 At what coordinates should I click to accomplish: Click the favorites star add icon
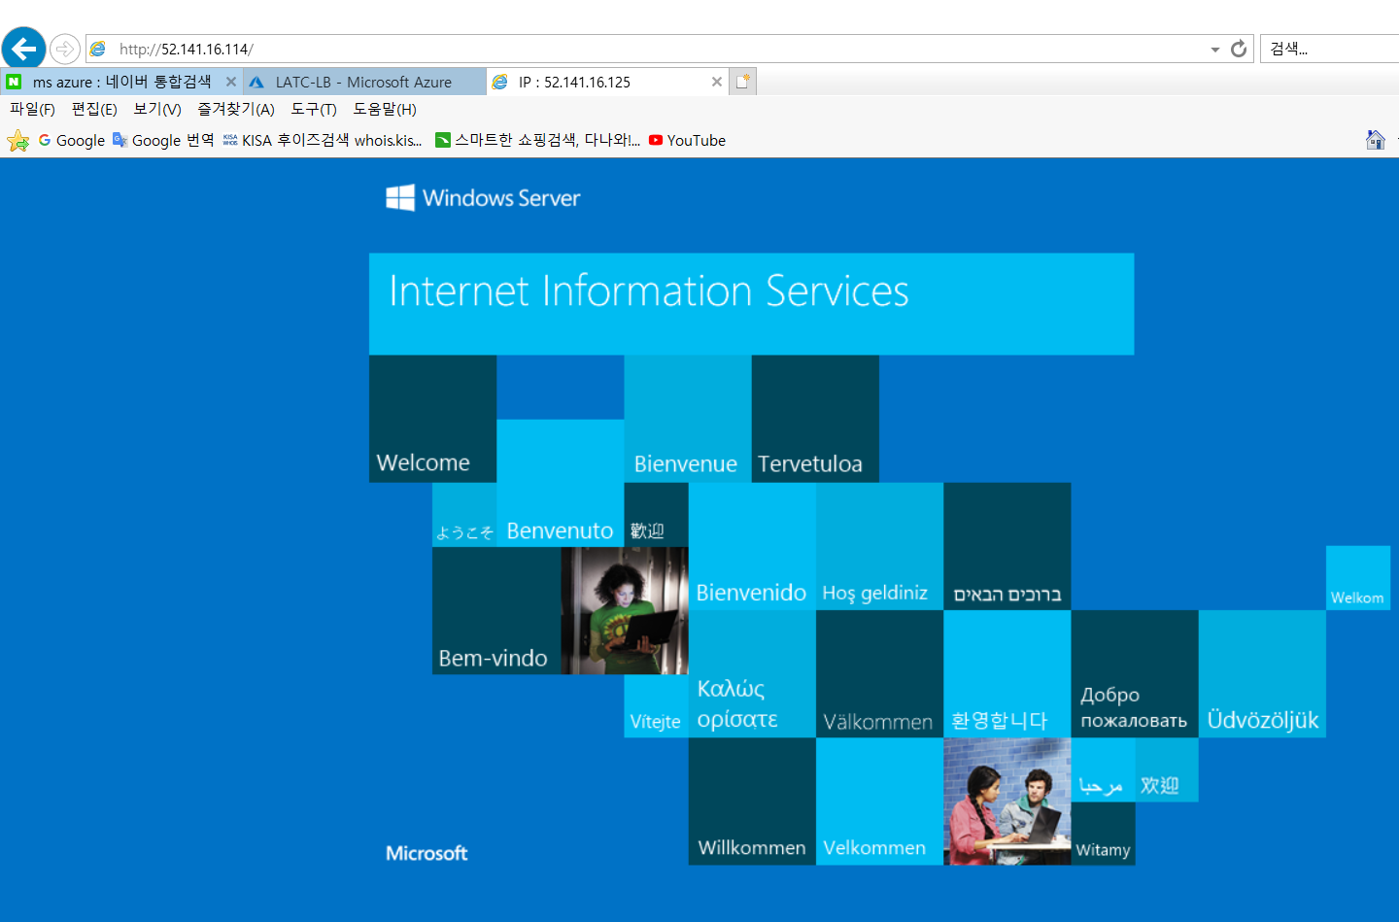click(x=18, y=141)
